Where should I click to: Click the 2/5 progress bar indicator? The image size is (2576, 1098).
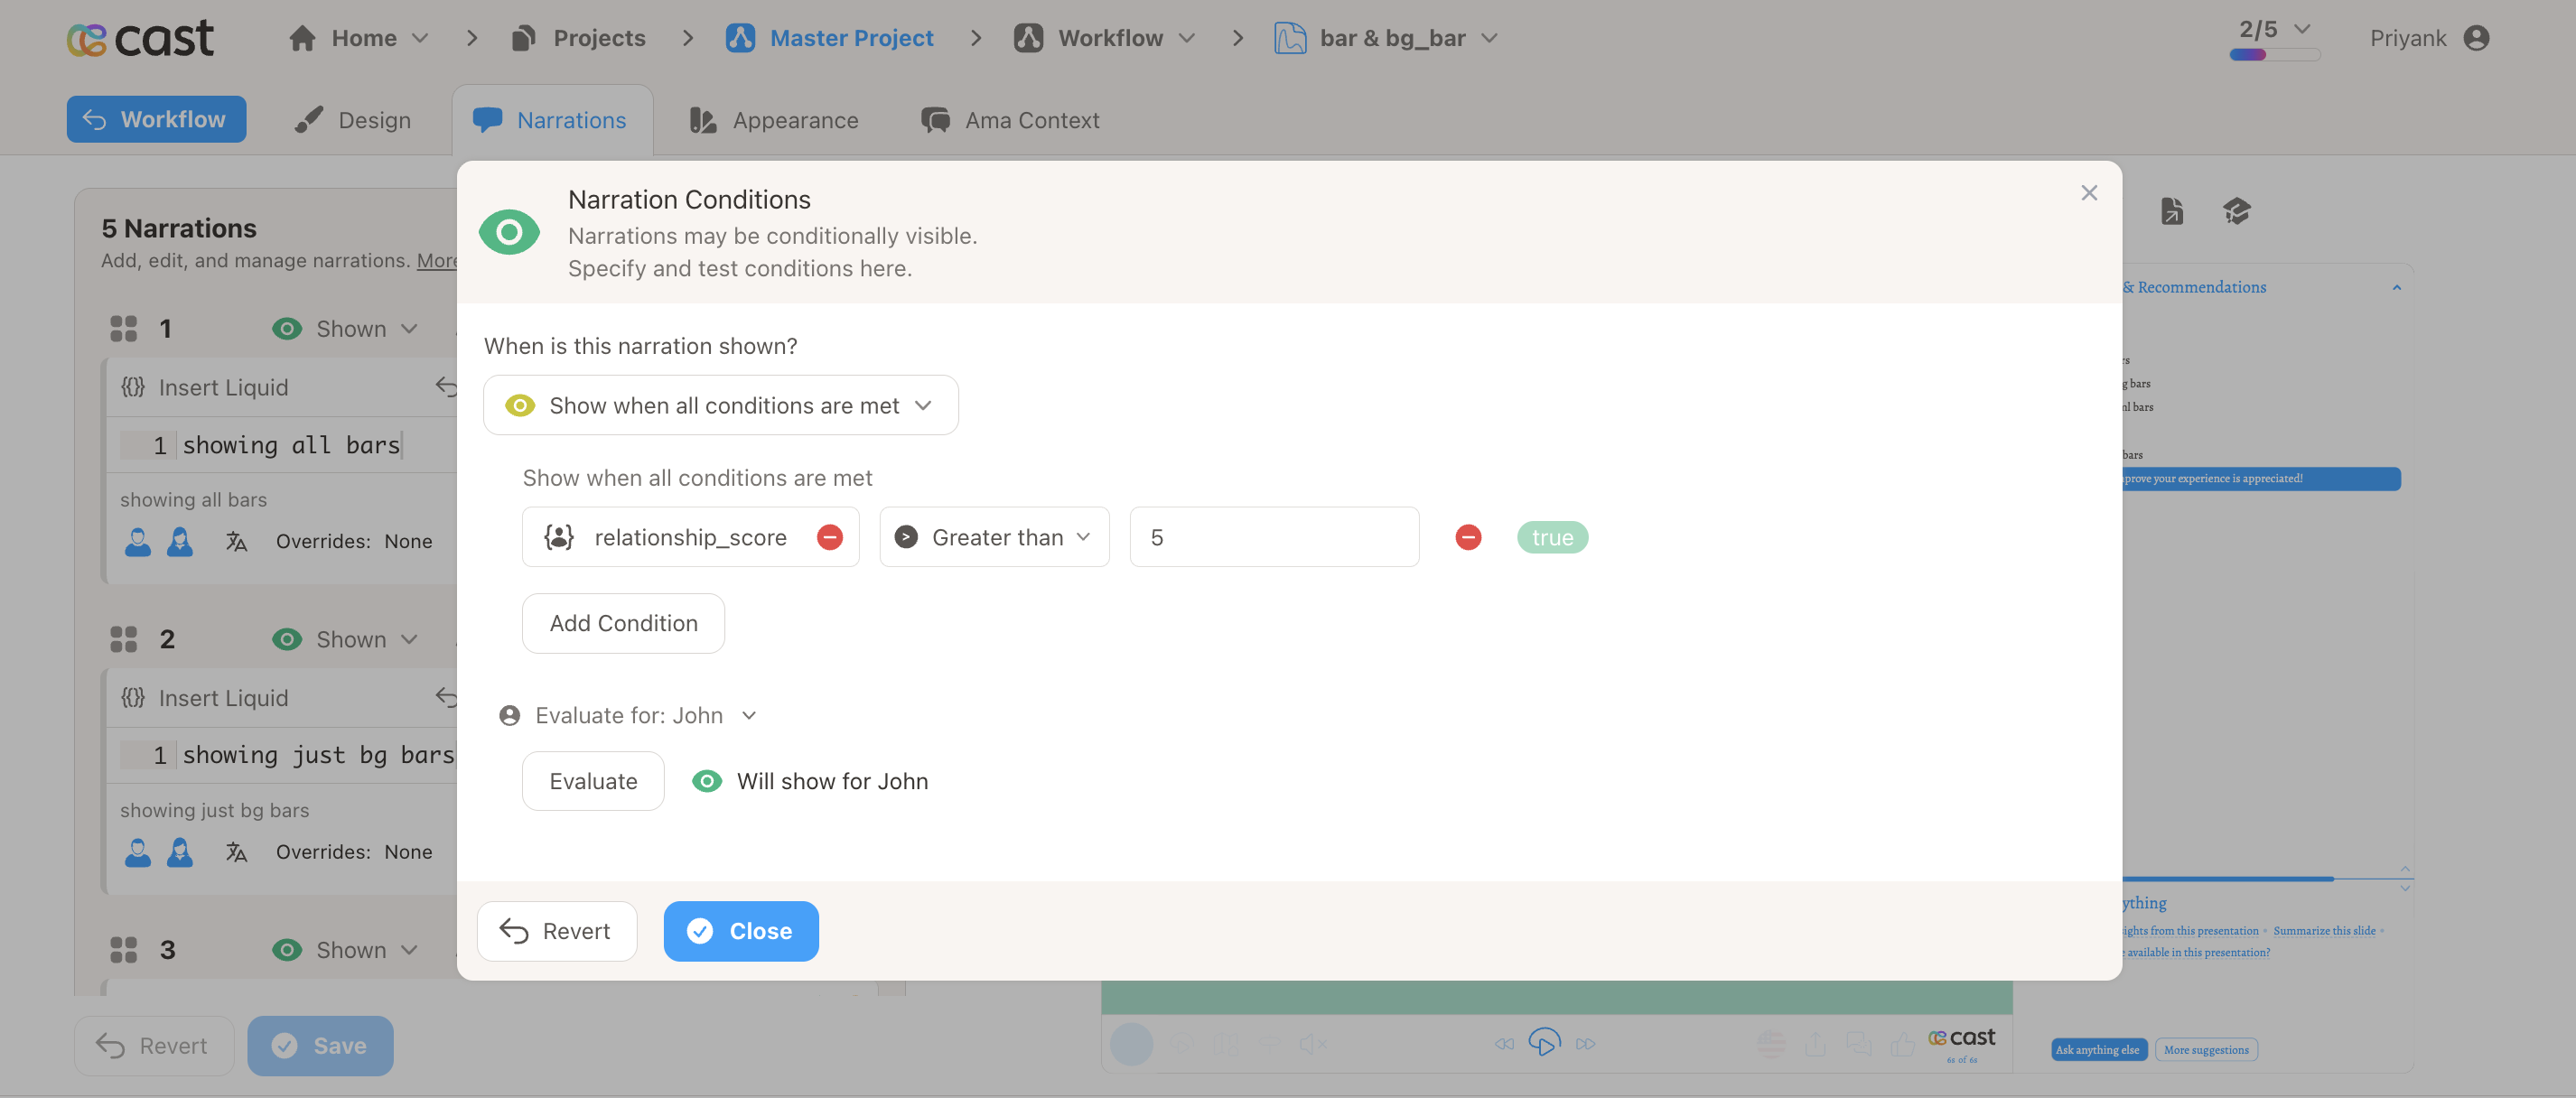2274,54
